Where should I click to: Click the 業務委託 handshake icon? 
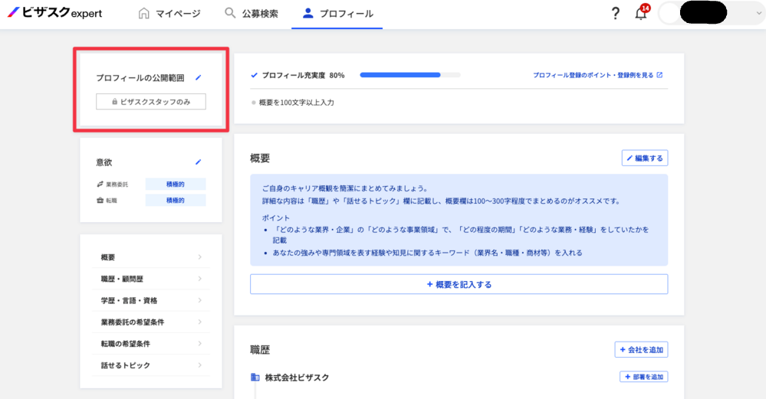click(x=100, y=185)
